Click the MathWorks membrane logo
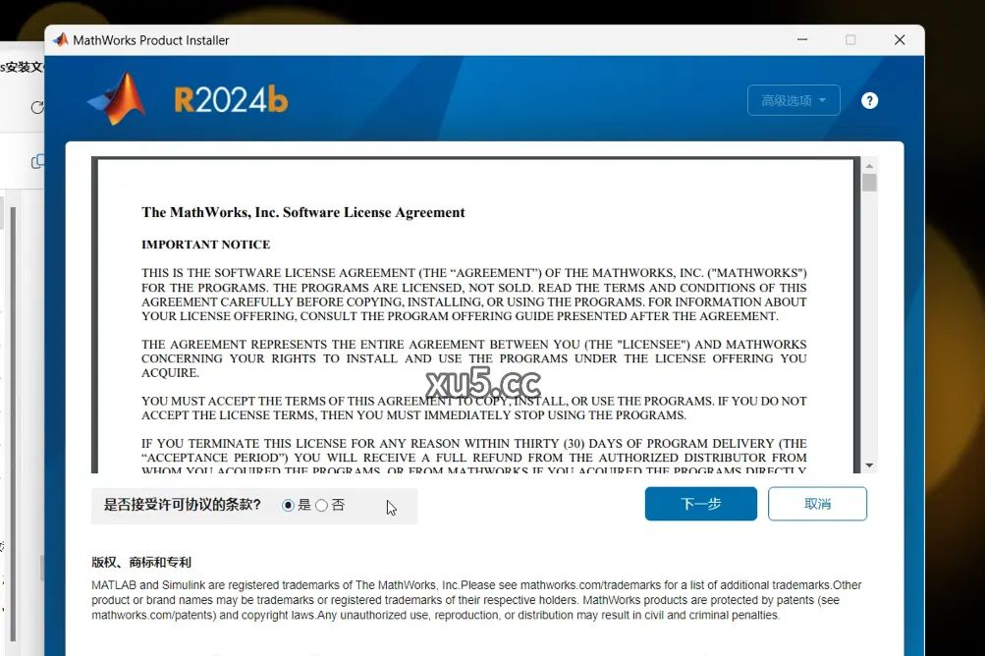 point(117,99)
